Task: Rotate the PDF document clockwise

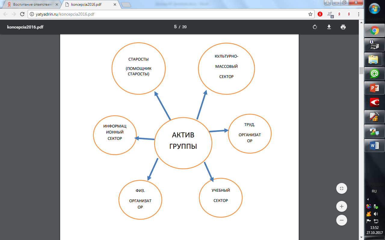Action: (315, 27)
